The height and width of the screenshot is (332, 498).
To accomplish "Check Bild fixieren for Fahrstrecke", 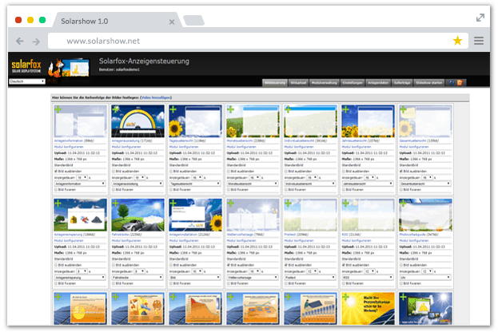I will 114,283.
